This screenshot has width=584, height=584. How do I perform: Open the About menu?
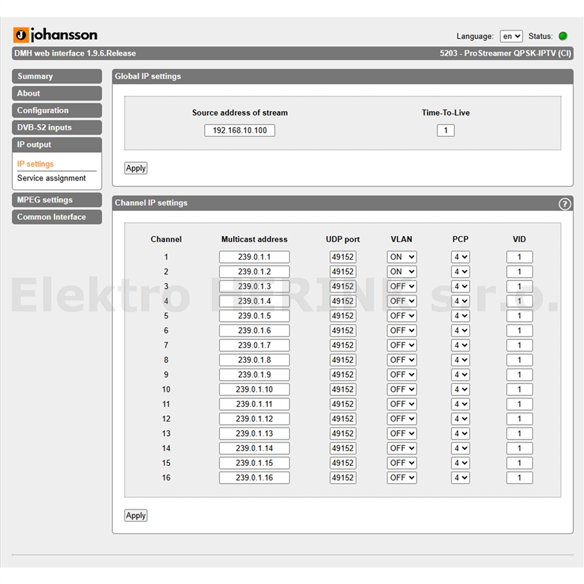pyautogui.click(x=56, y=93)
